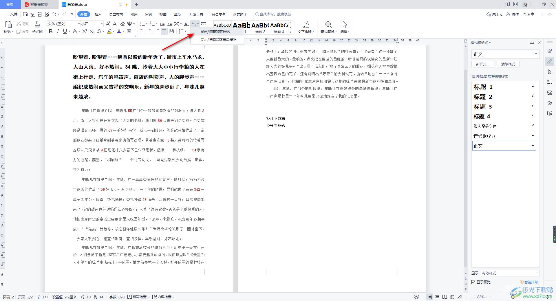This screenshot has width=556, height=301.
Task: Toggle Italic formatting
Action: coord(58,31)
